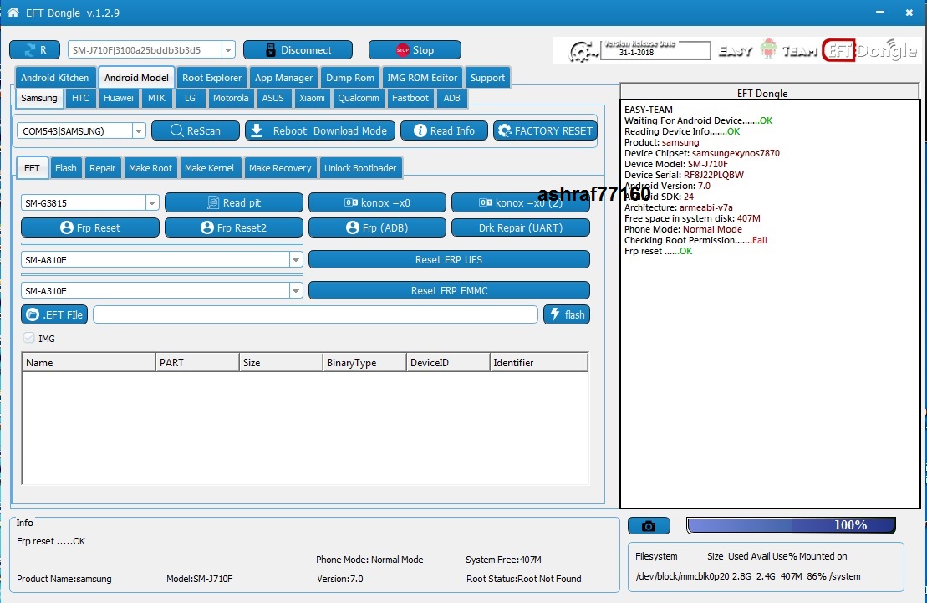Click the .EFT File browse button
This screenshot has height=603, width=927.
point(54,314)
